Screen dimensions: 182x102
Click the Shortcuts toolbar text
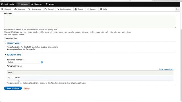click(x=38, y=4)
